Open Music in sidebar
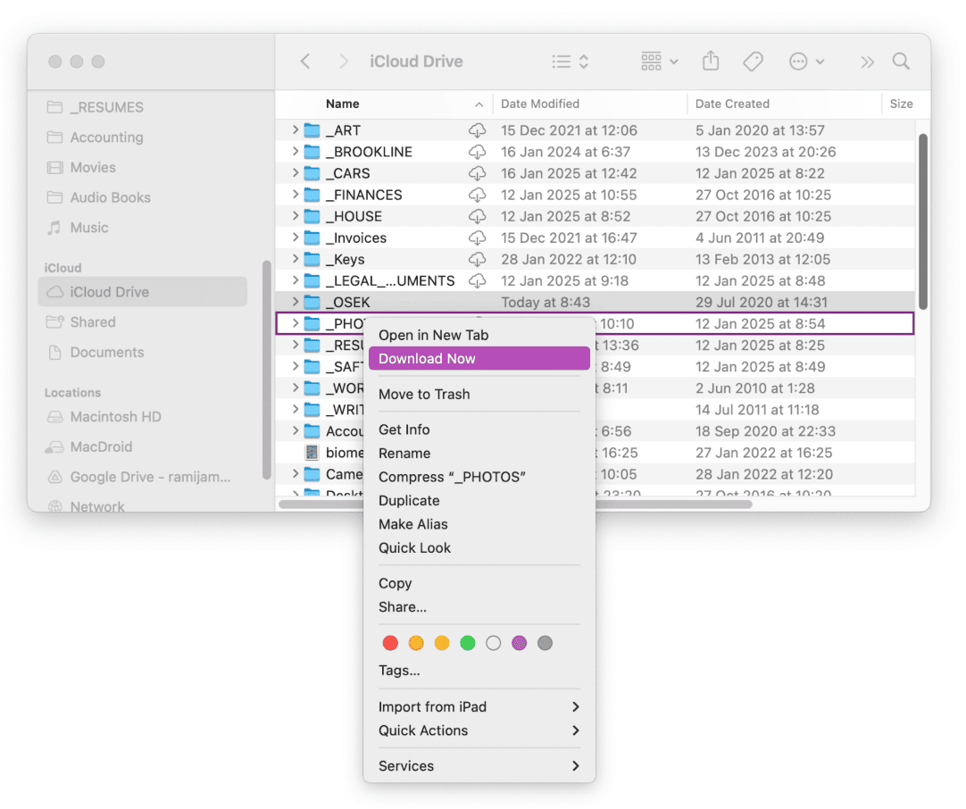 point(143,228)
